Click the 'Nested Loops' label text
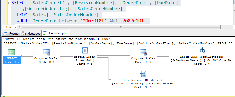This screenshot has width=235, height=97. click(84, 57)
